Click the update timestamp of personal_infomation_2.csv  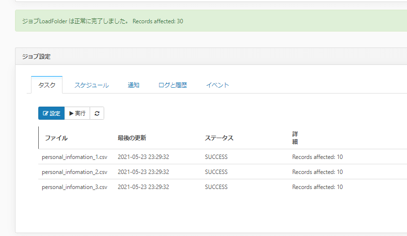[x=143, y=172]
